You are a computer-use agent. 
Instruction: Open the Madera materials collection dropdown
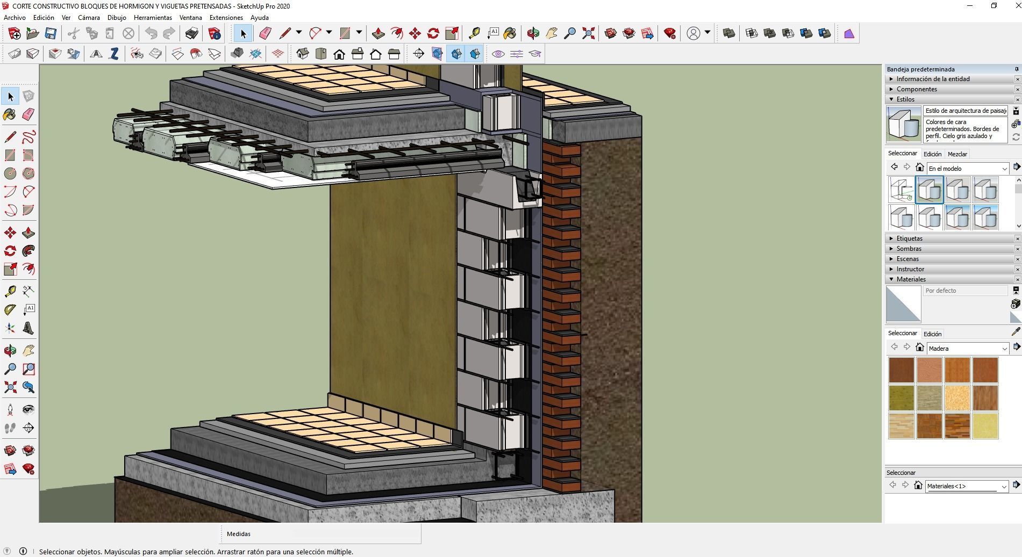(967, 349)
